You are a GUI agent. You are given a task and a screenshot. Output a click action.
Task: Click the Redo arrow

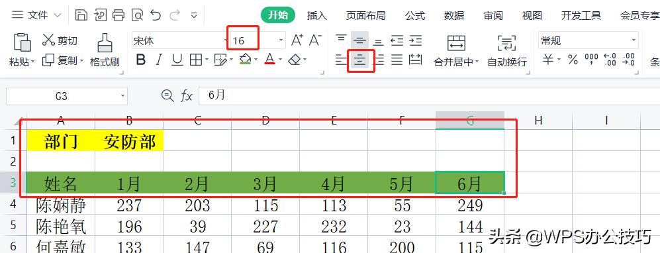coord(174,16)
